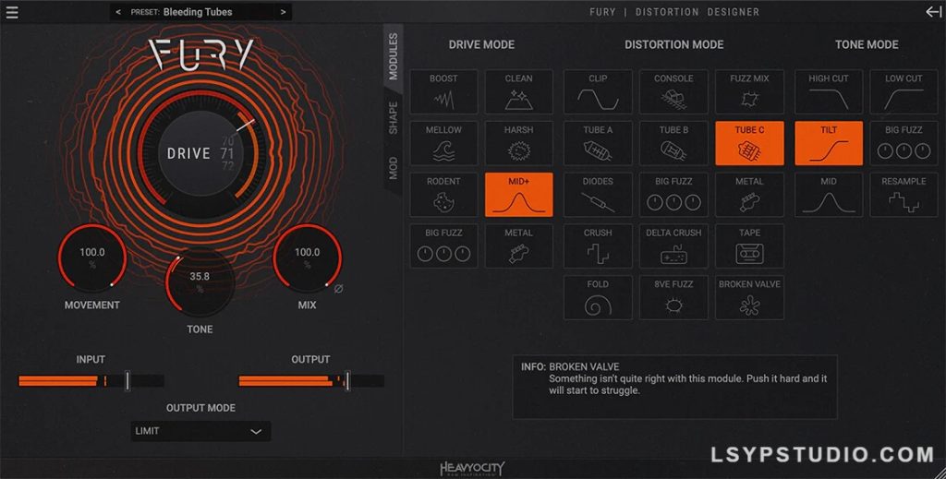Select the HARSH drive mode
The height and width of the screenshot is (479, 946).
coord(519,143)
